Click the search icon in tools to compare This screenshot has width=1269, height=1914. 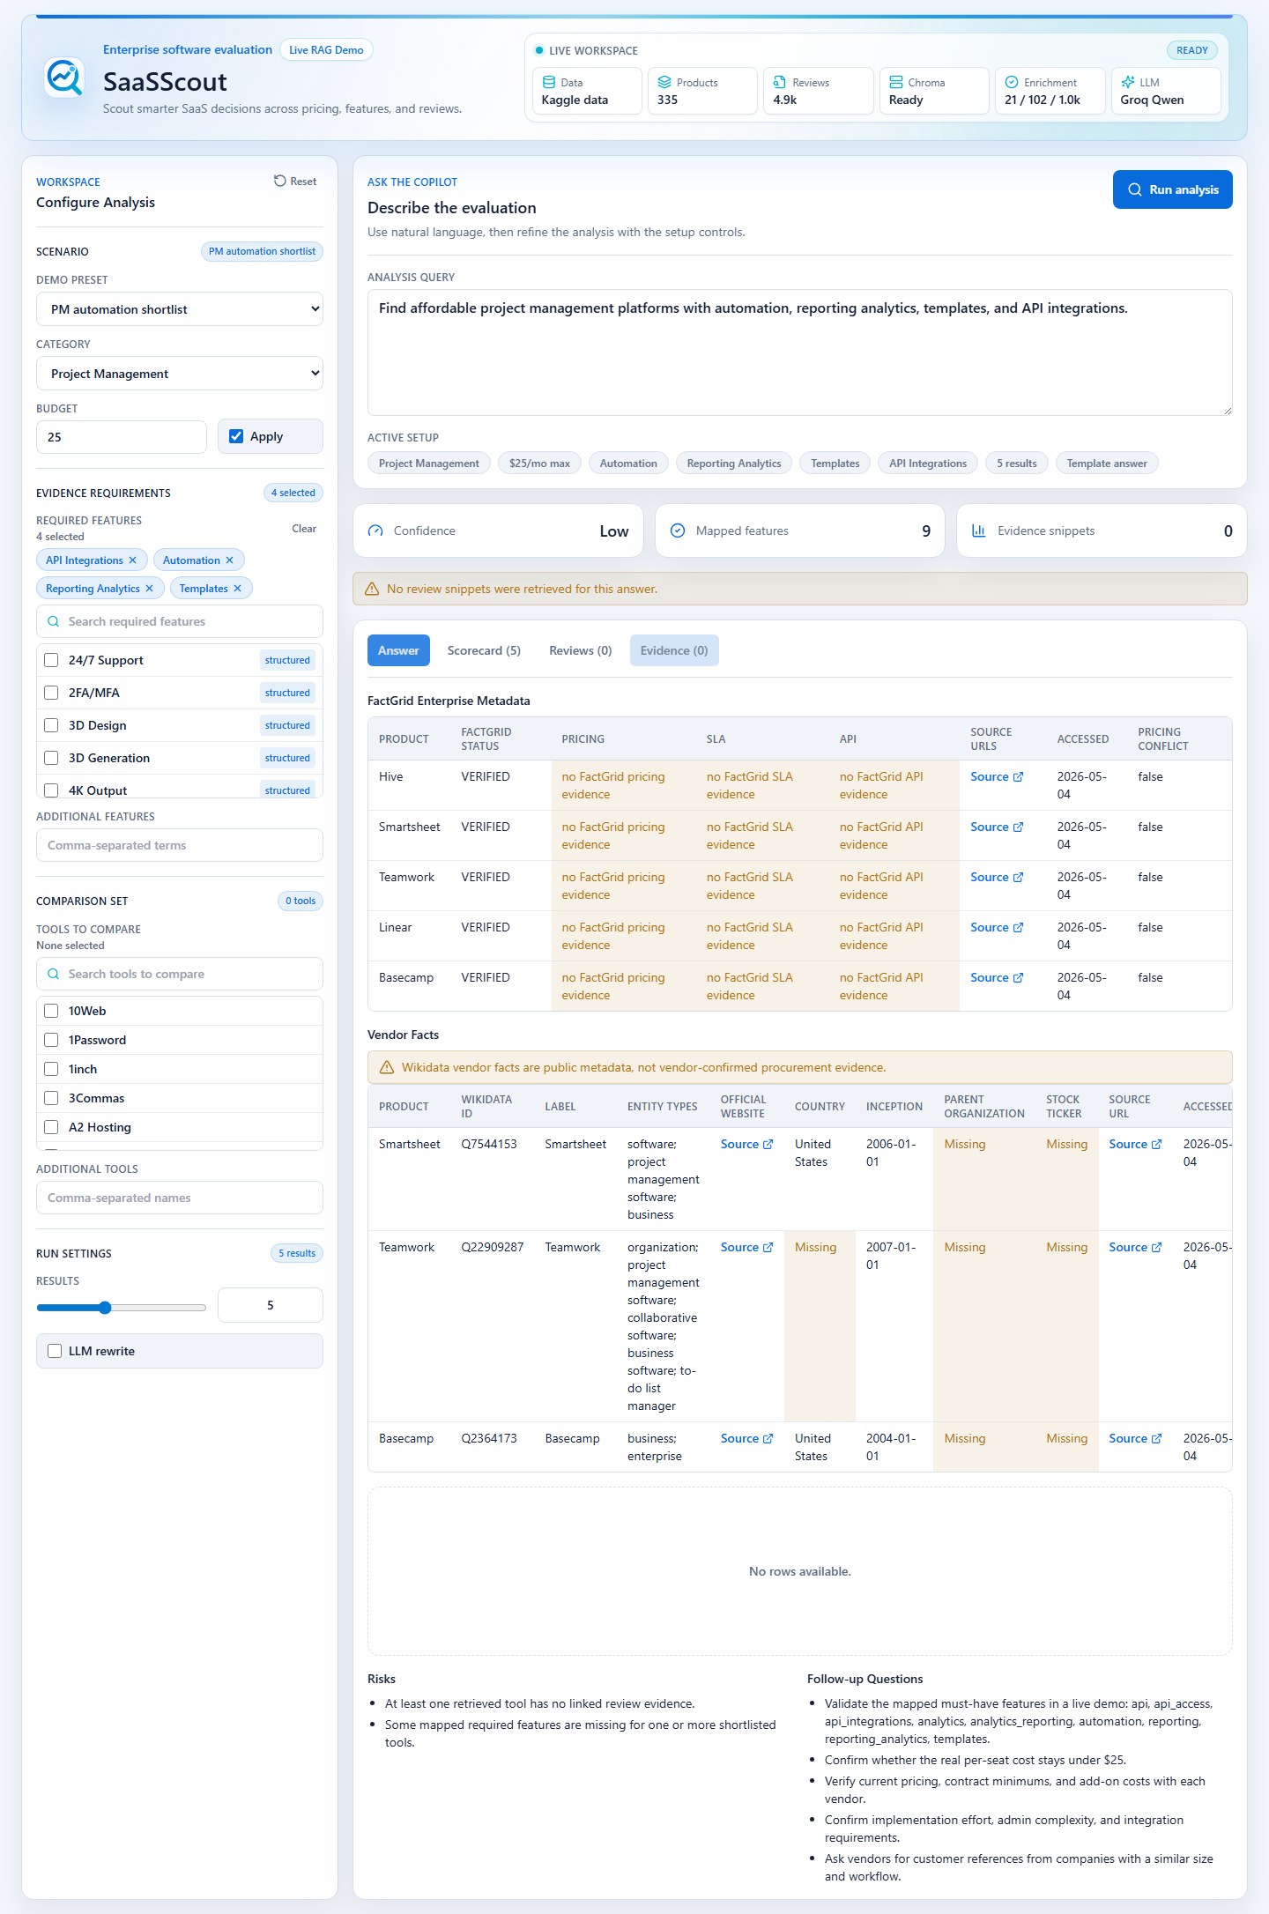pyautogui.click(x=54, y=974)
